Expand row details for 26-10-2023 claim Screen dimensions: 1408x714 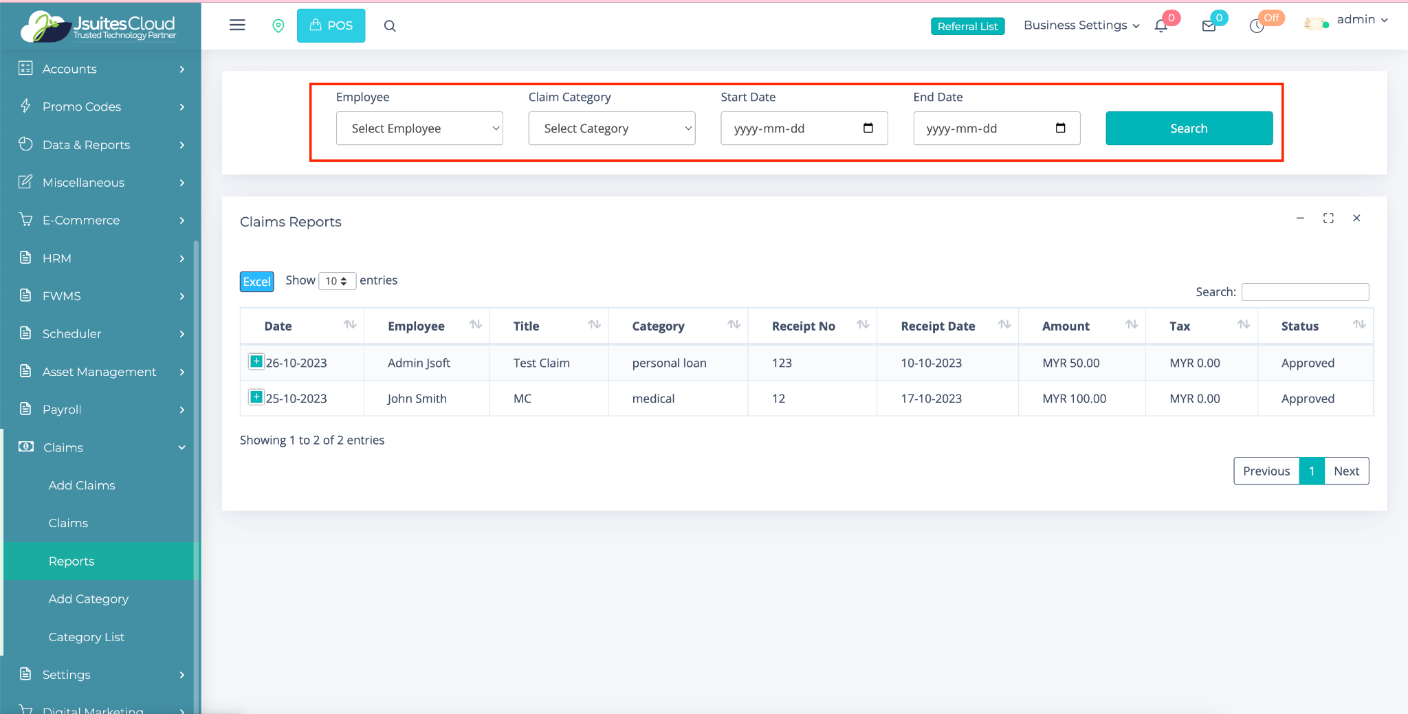(x=256, y=361)
